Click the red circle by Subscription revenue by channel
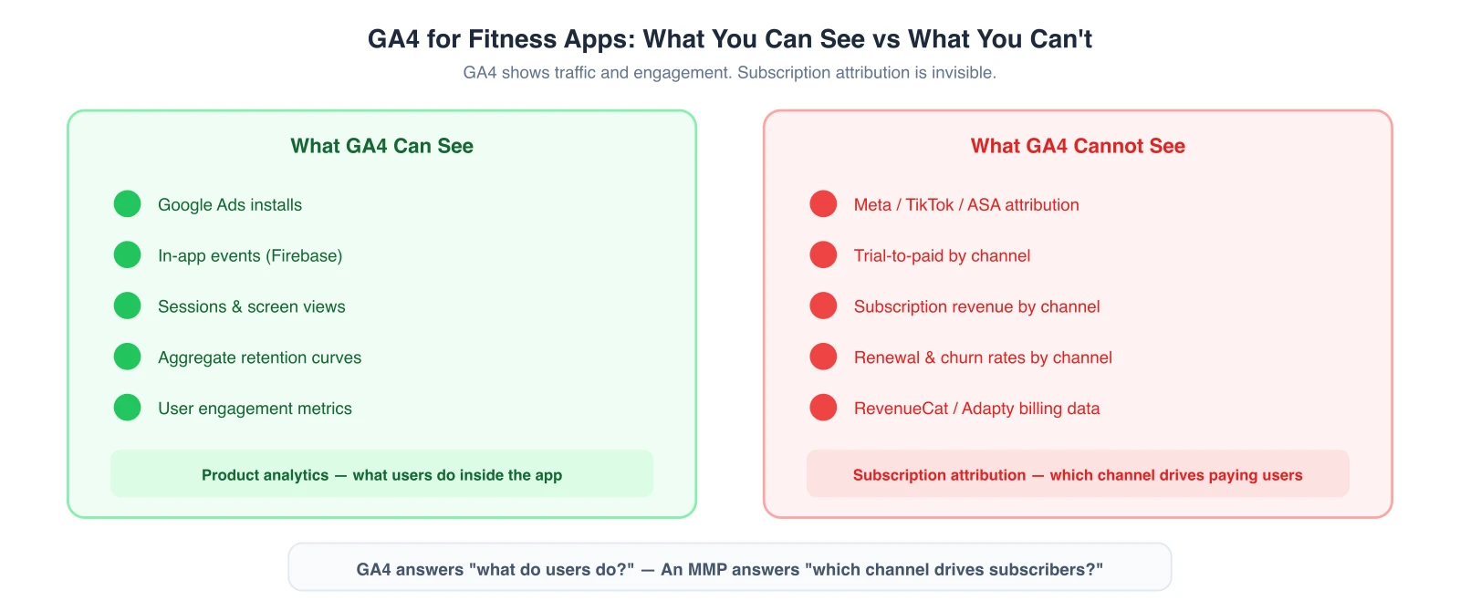 point(823,306)
